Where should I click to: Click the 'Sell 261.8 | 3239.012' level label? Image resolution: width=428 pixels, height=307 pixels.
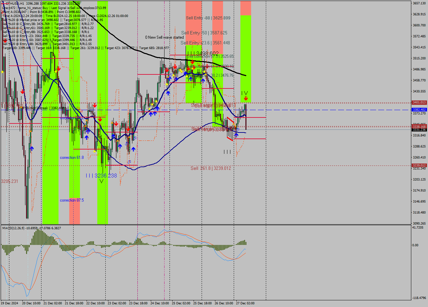pos(211,168)
